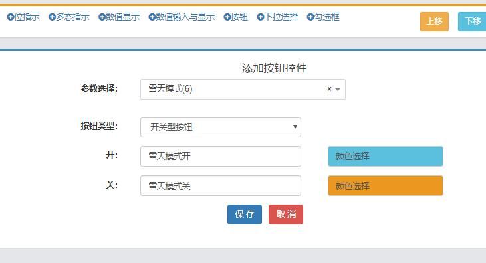Viewport: 486px width, 263px height.
Task: Click the plus icon beside 按钮
Action: tap(227, 17)
